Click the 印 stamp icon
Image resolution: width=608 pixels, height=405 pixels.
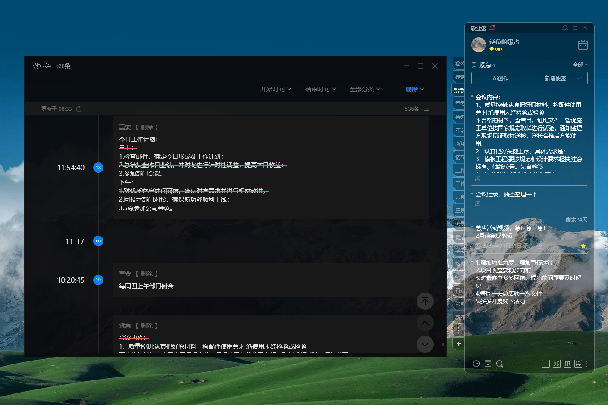(x=567, y=364)
